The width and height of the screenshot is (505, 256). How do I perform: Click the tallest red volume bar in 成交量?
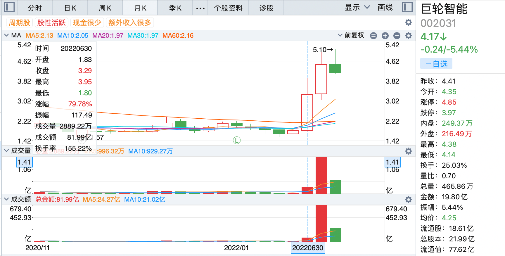tap(321, 175)
